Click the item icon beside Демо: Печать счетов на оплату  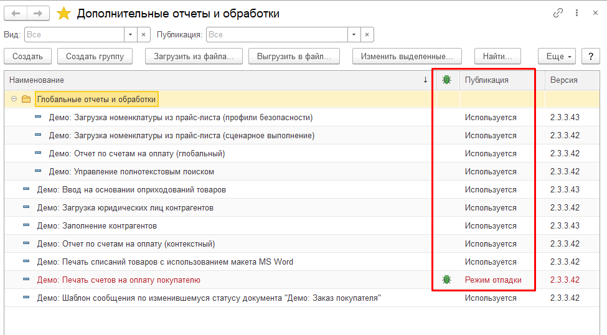click(x=26, y=280)
